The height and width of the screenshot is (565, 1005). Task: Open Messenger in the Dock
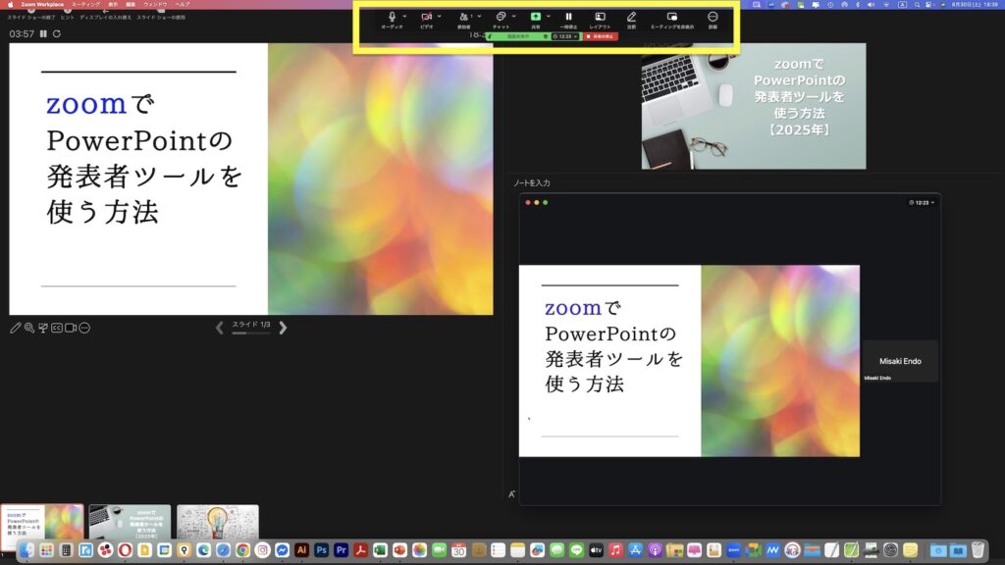(x=282, y=549)
